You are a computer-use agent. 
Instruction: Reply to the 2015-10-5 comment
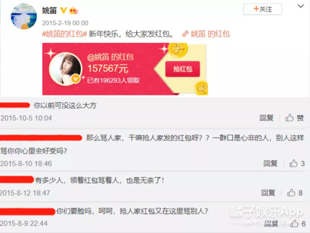pyautogui.click(x=266, y=118)
